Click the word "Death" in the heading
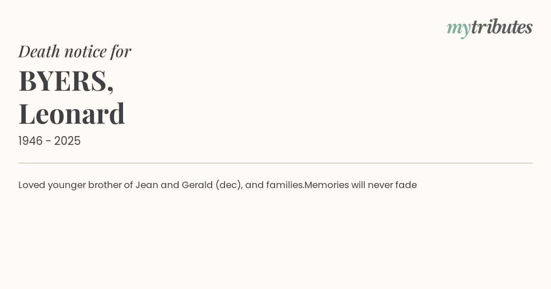The height and width of the screenshot is (289, 551). (x=39, y=51)
